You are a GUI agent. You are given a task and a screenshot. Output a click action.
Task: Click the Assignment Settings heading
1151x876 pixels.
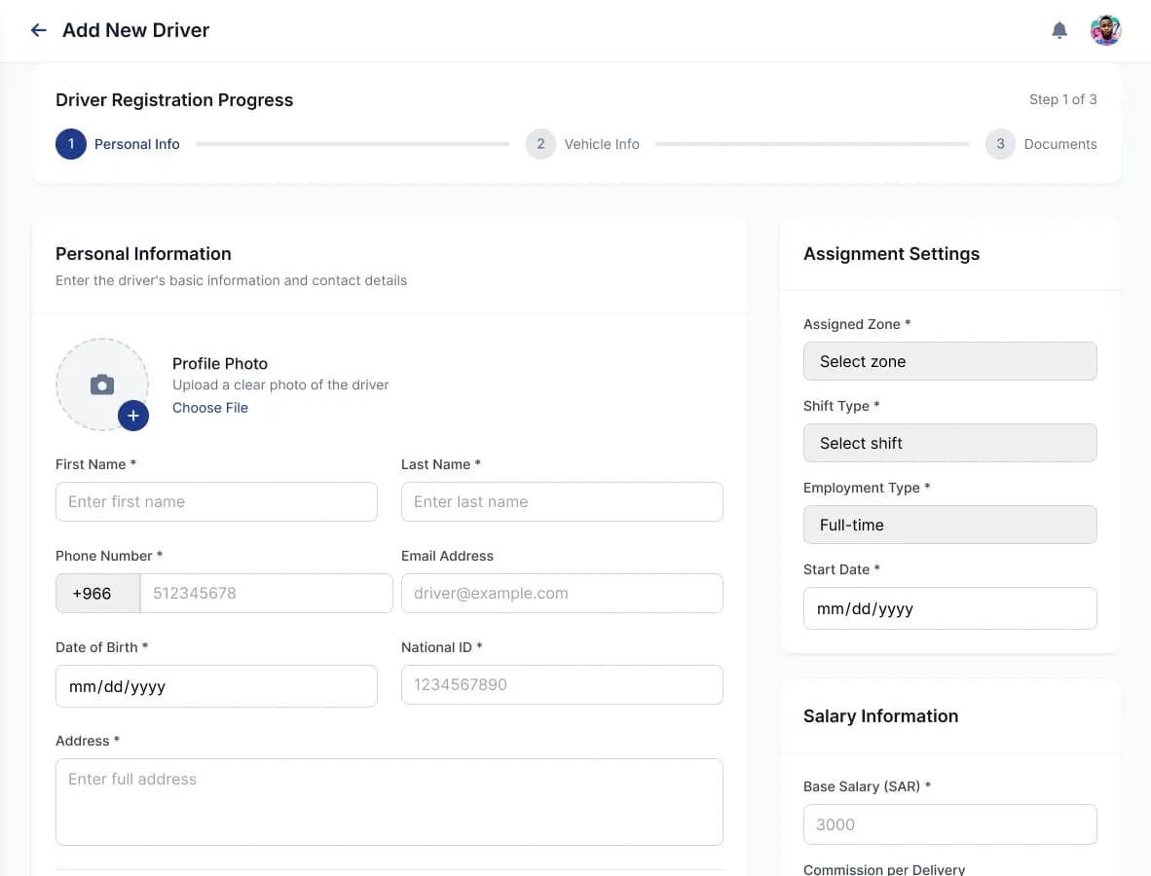coord(891,254)
